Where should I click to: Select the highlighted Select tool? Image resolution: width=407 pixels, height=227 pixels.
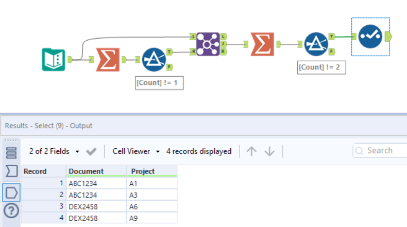(371, 37)
